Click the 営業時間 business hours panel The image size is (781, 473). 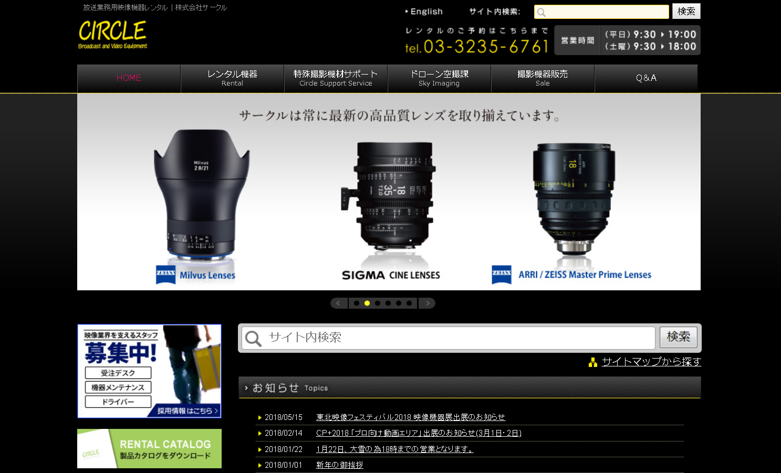coord(627,40)
